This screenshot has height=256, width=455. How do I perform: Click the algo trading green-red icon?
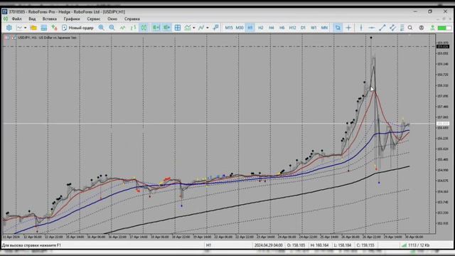coord(54,28)
